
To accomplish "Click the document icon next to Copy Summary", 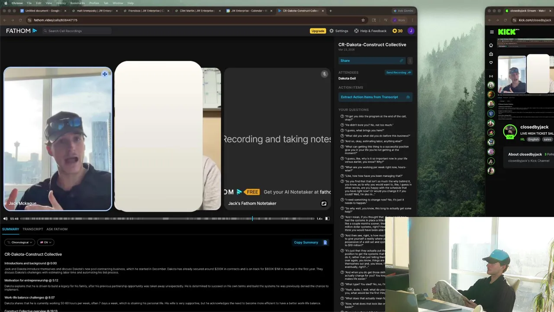I will click(325, 242).
